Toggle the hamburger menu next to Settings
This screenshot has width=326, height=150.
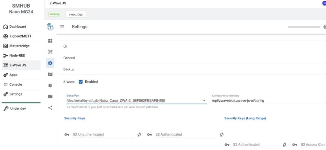62,27
